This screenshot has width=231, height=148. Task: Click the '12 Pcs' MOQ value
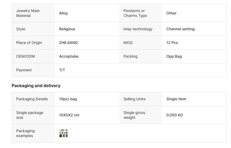coord(172,43)
